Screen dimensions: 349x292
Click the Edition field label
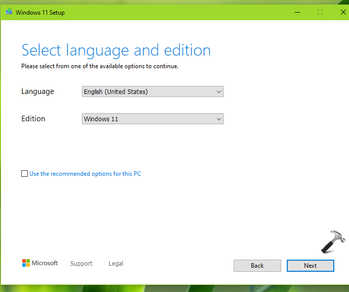[33, 119]
